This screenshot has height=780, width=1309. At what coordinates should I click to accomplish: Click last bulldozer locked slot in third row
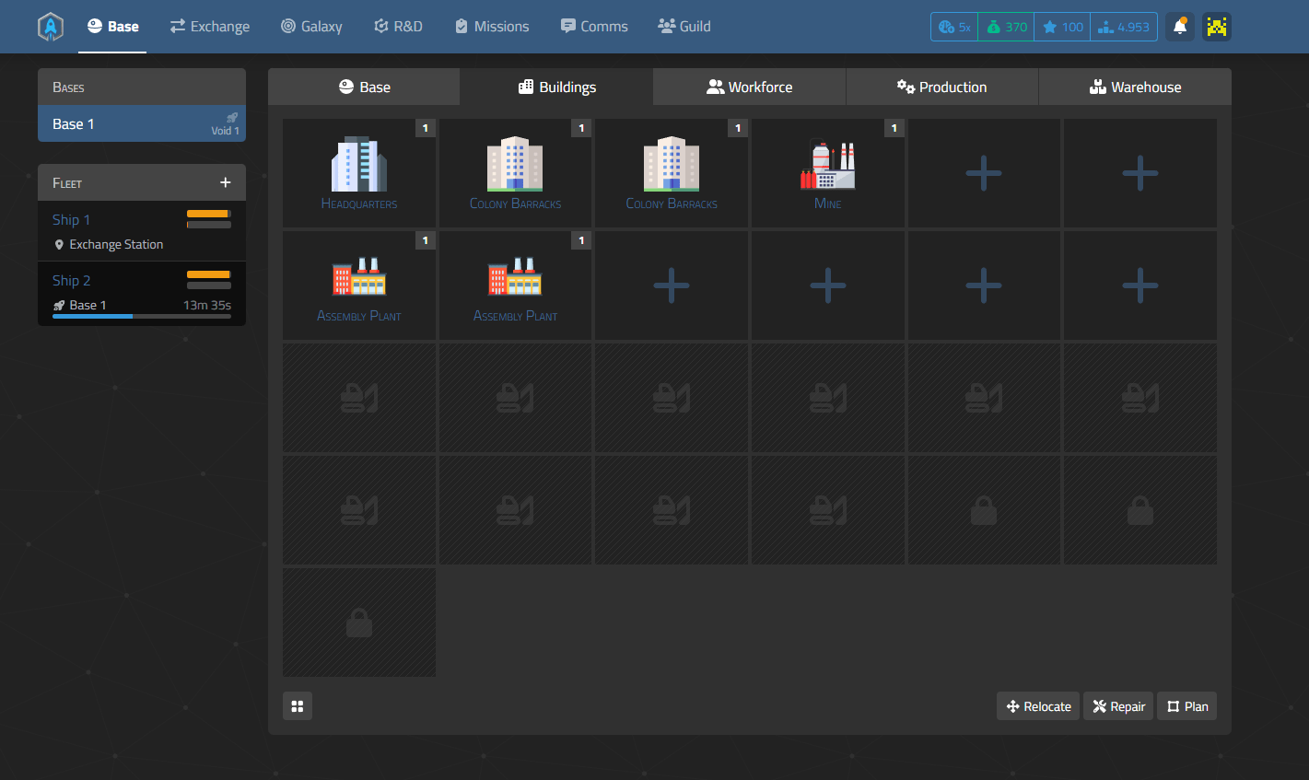[1140, 398]
